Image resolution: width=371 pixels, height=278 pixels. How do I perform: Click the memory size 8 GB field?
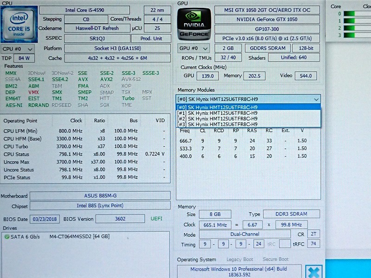(x=215, y=215)
